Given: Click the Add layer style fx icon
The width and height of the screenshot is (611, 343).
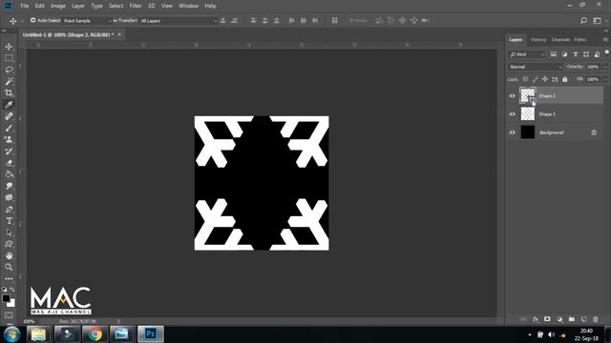Looking at the screenshot, I should click(536, 319).
